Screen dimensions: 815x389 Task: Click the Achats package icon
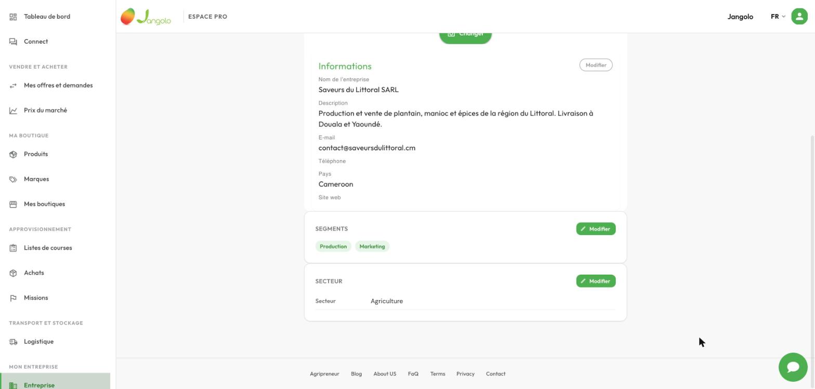13,273
